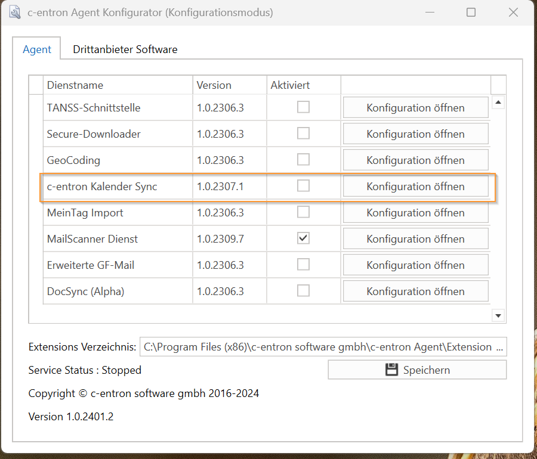
Task: Tick the DocSync (Alpha) Aktiviert checkbox
Action: [x=304, y=291]
